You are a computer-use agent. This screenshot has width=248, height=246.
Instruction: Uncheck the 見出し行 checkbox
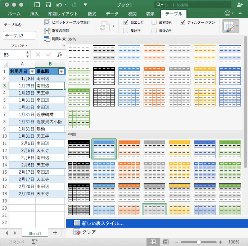pos(126,22)
